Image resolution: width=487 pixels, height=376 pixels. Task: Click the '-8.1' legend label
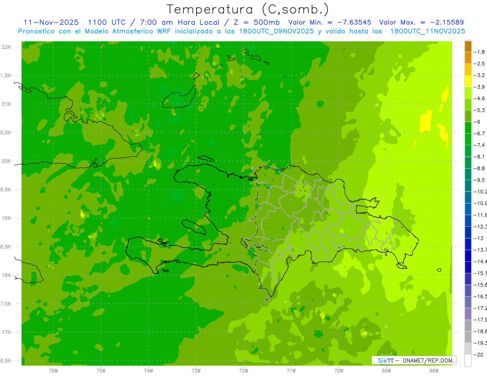tap(480, 157)
